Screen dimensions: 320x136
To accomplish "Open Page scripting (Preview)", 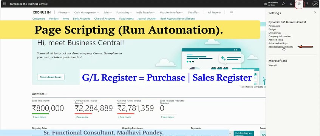I will (281, 47).
